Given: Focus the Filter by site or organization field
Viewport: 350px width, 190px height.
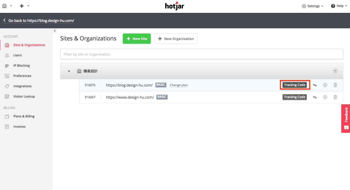Looking at the screenshot, I should tap(202, 54).
